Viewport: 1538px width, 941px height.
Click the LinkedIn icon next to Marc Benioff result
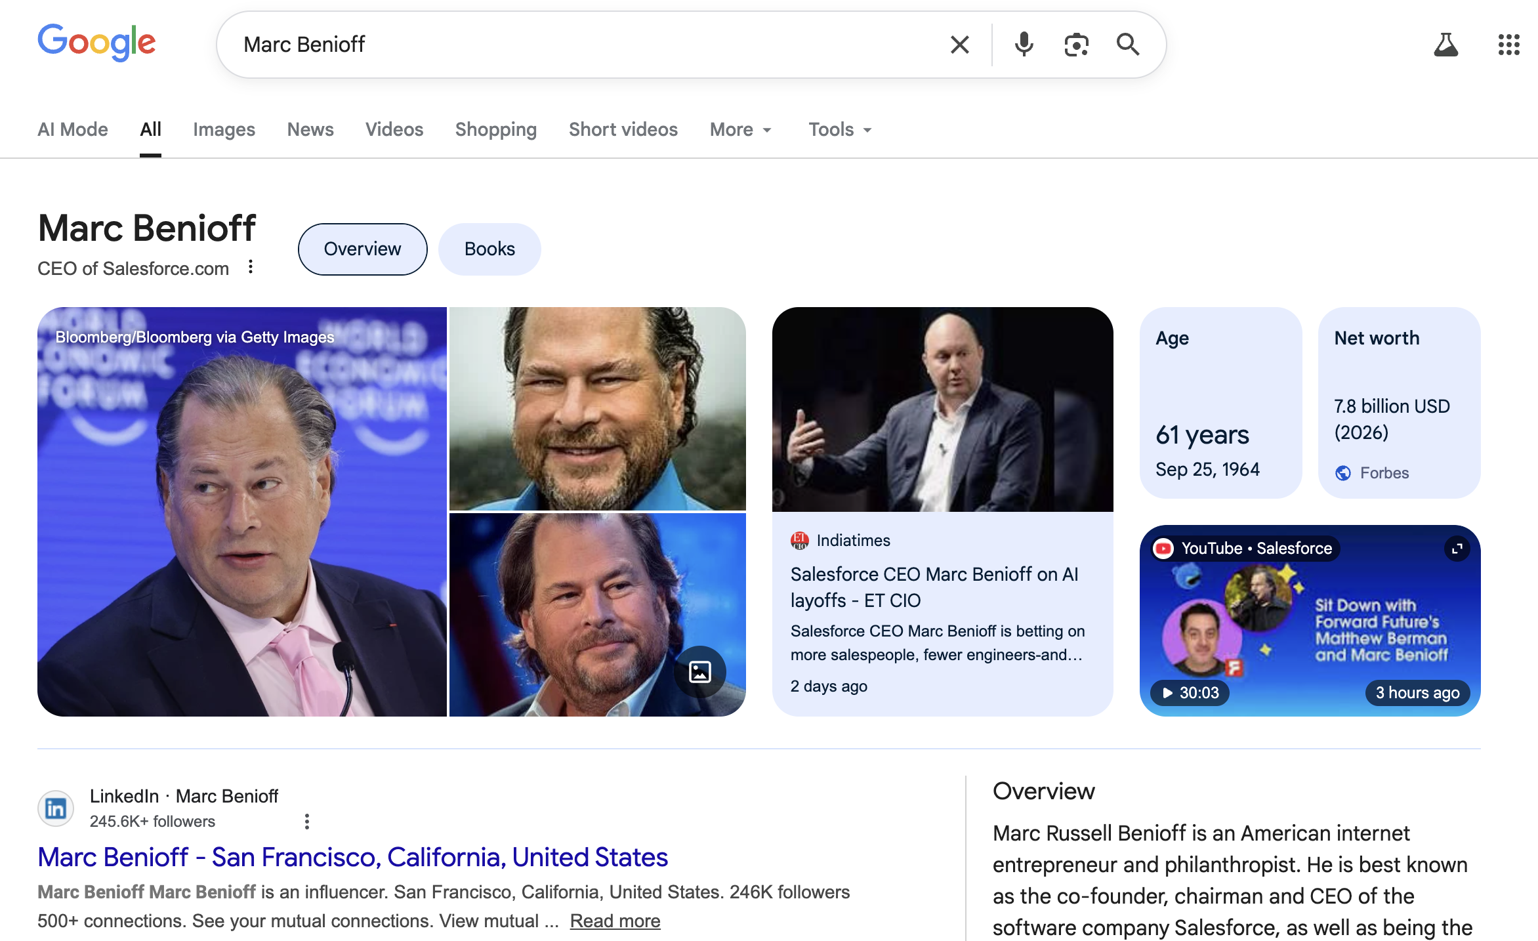point(56,808)
